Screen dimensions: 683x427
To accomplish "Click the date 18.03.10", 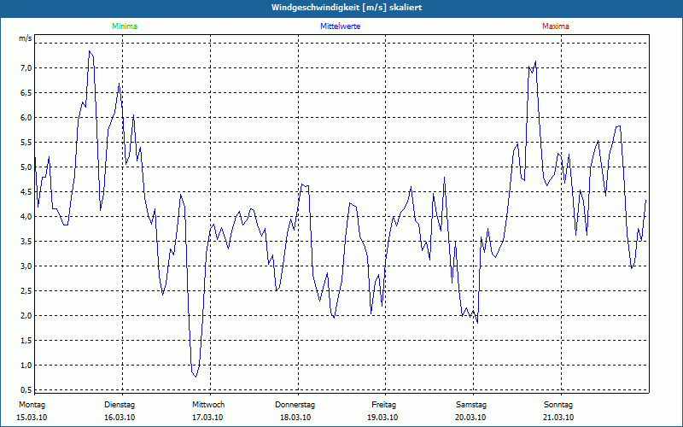I will (295, 418).
